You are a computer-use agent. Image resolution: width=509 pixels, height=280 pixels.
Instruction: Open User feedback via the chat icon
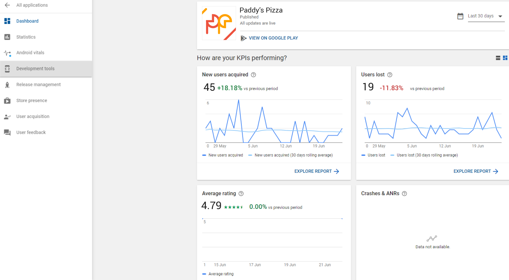[x=7, y=132]
